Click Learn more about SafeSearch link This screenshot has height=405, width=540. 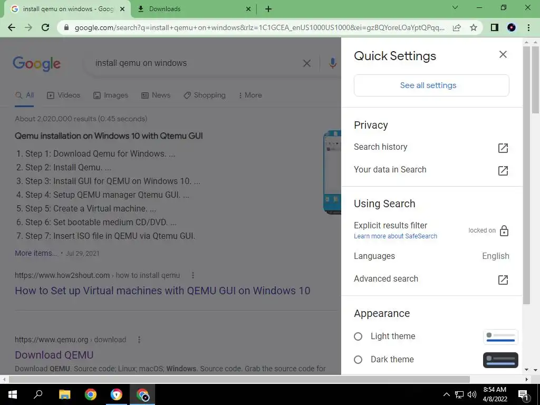click(396, 236)
